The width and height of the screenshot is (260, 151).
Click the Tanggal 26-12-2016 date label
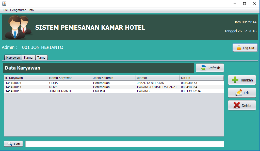(x=240, y=31)
